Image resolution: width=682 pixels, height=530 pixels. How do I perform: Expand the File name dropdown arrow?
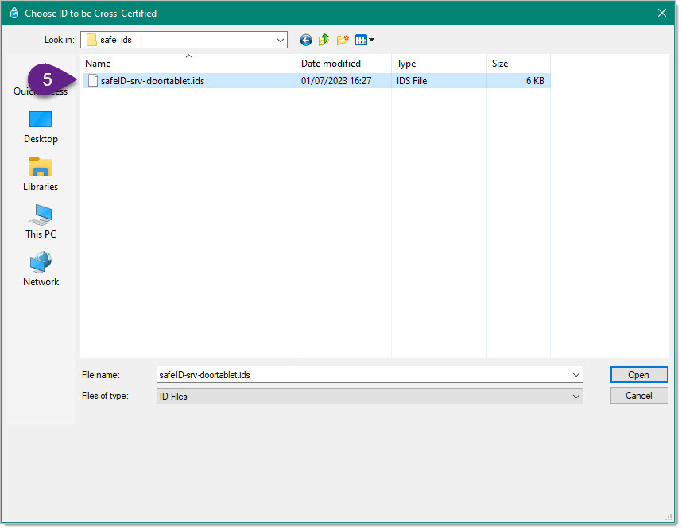pyautogui.click(x=575, y=375)
